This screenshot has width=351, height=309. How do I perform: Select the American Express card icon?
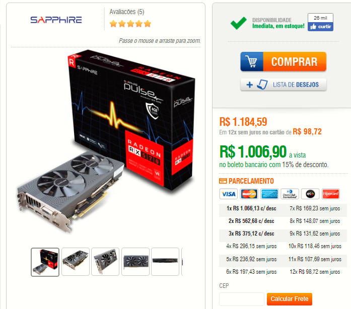pyautogui.click(x=269, y=194)
